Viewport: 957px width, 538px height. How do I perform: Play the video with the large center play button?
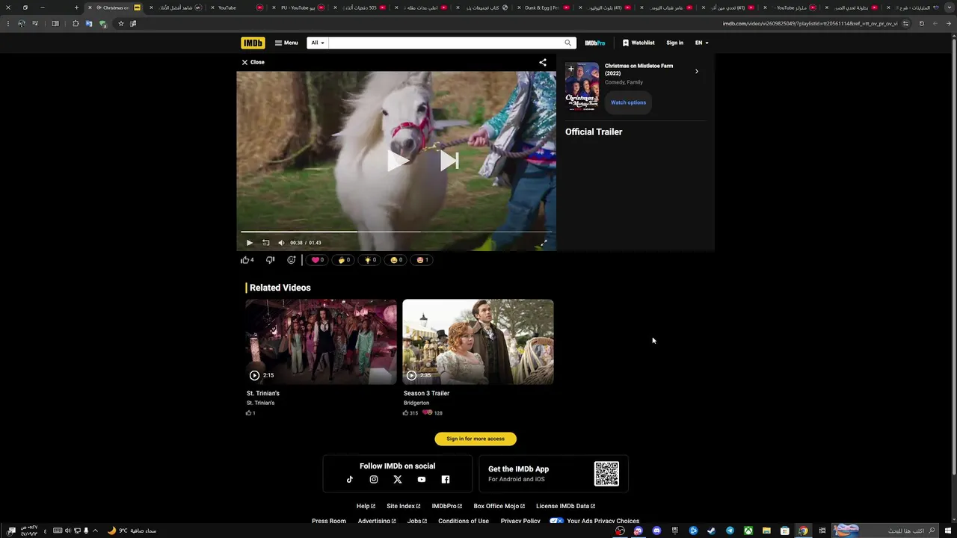click(x=397, y=160)
